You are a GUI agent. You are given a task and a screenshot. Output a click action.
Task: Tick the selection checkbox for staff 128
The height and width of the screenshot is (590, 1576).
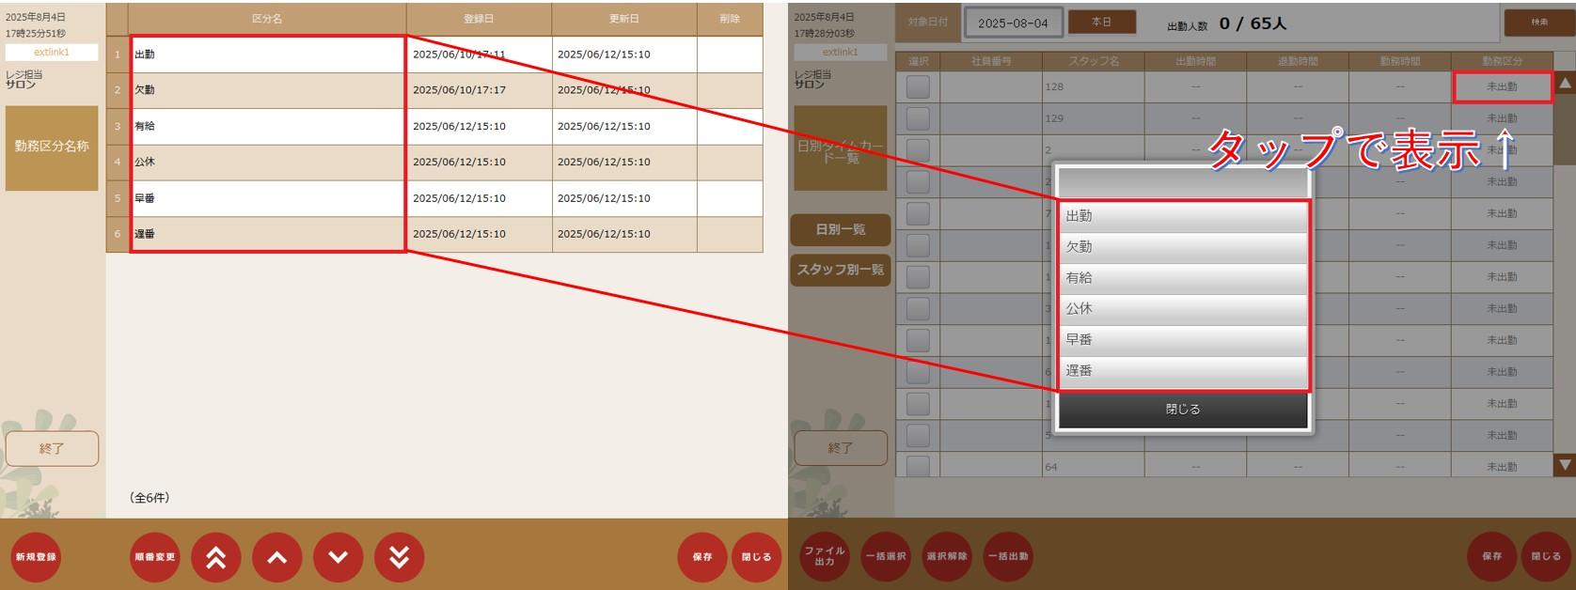click(918, 86)
